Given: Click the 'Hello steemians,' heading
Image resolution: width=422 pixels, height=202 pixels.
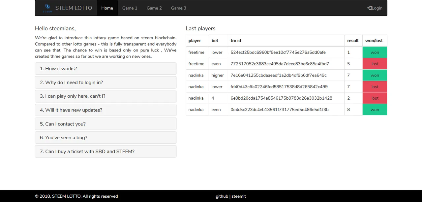Looking at the screenshot, I should click(55, 28).
